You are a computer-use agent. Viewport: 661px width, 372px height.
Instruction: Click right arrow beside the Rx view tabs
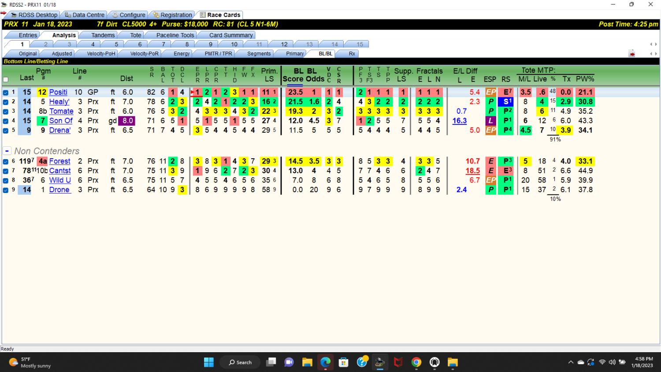click(x=656, y=54)
